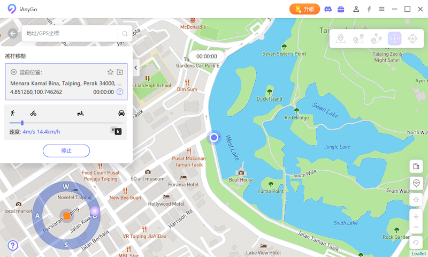The height and width of the screenshot is (257, 428).
Task: Click the Lake View Hotel bed marker
Action: [x=263, y=246]
